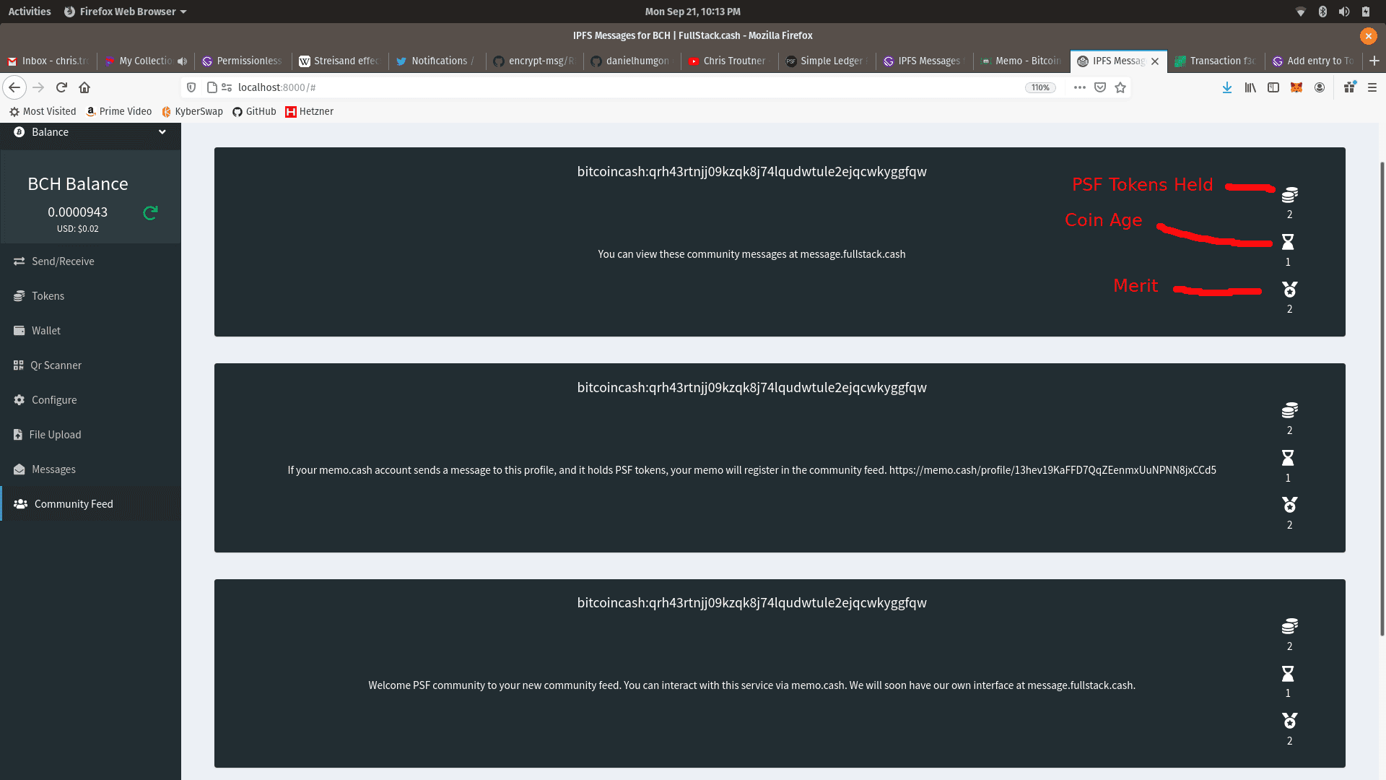Open the Firefox hamburger menu
This screenshot has height=780, width=1386.
(x=1372, y=87)
